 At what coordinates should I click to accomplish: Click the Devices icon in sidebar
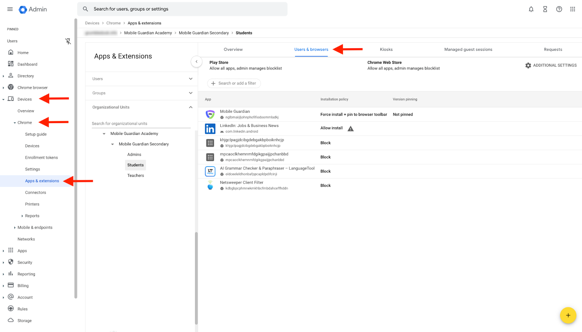11,99
